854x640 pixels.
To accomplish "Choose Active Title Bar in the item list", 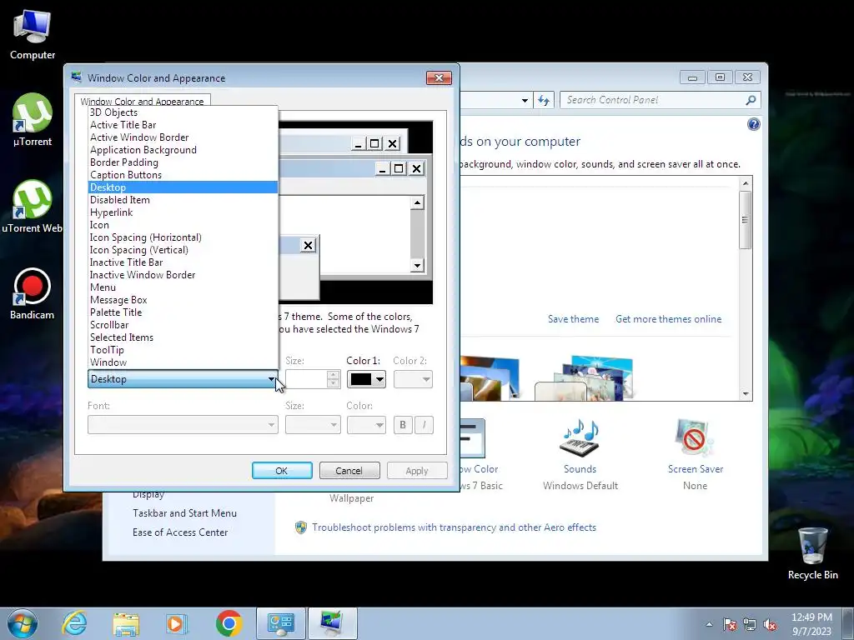I will (x=183, y=125).
